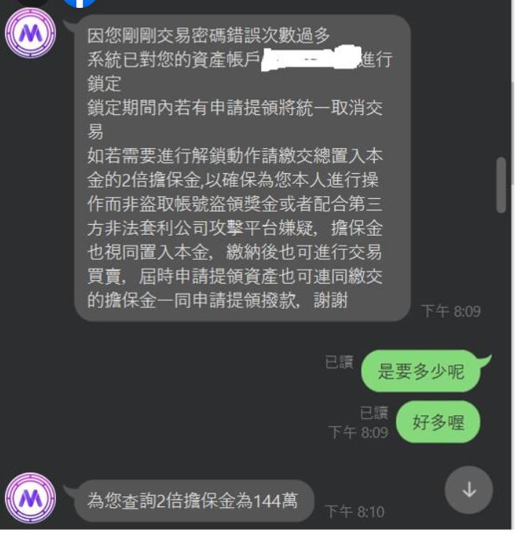Click the 已讀 label beside 好多喔
The image size is (515, 533).
pyautogui.click(x=374, y=413)
